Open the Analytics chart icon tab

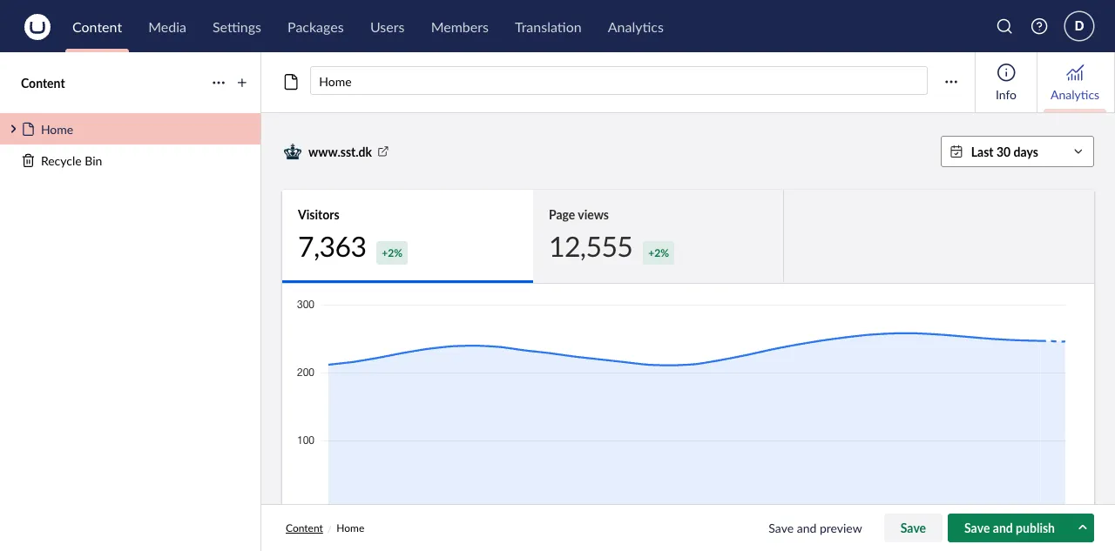[x=1075, y=73]
